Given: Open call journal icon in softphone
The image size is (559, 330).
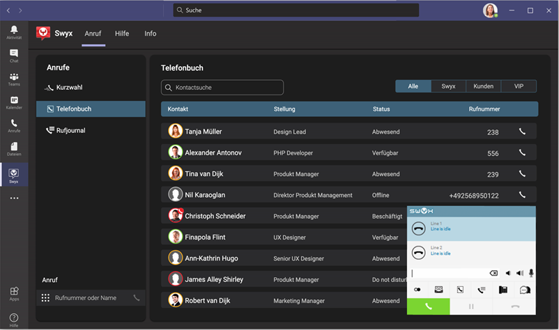Looking at the screenshot, I should (x=481, y=290).
